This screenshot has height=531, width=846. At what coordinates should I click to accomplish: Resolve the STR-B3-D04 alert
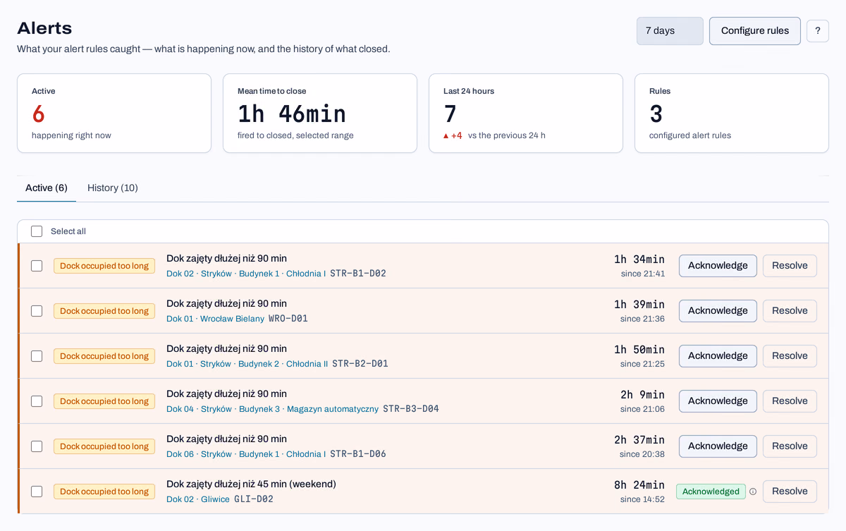(790, 401)
